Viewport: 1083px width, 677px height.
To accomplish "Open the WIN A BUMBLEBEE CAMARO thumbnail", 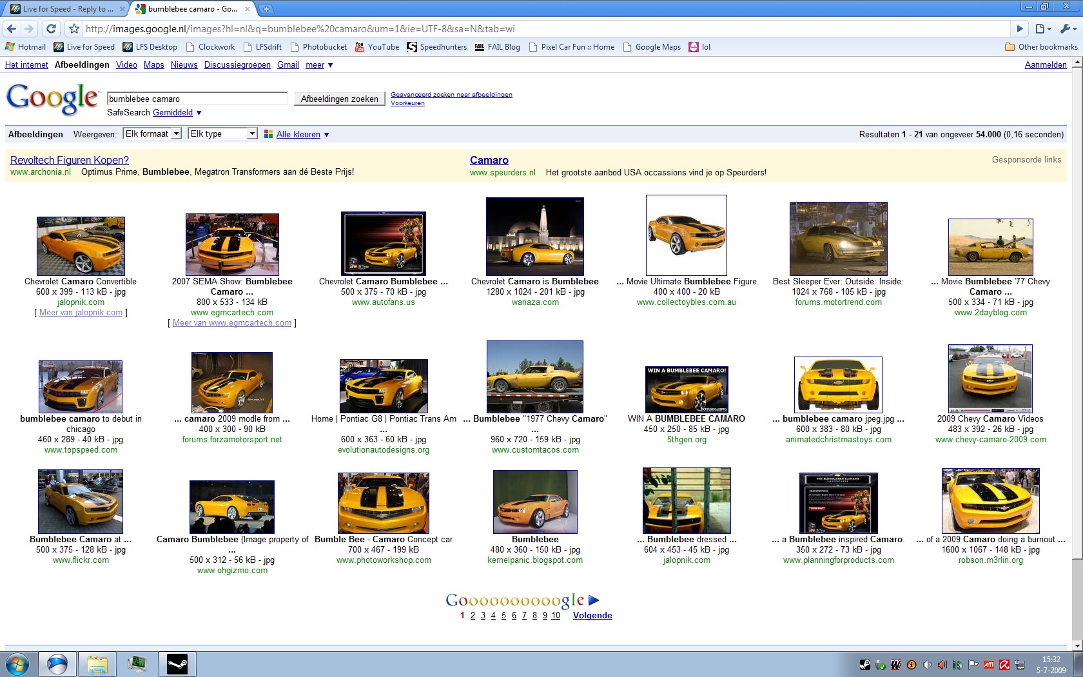I will click(687, 389).
